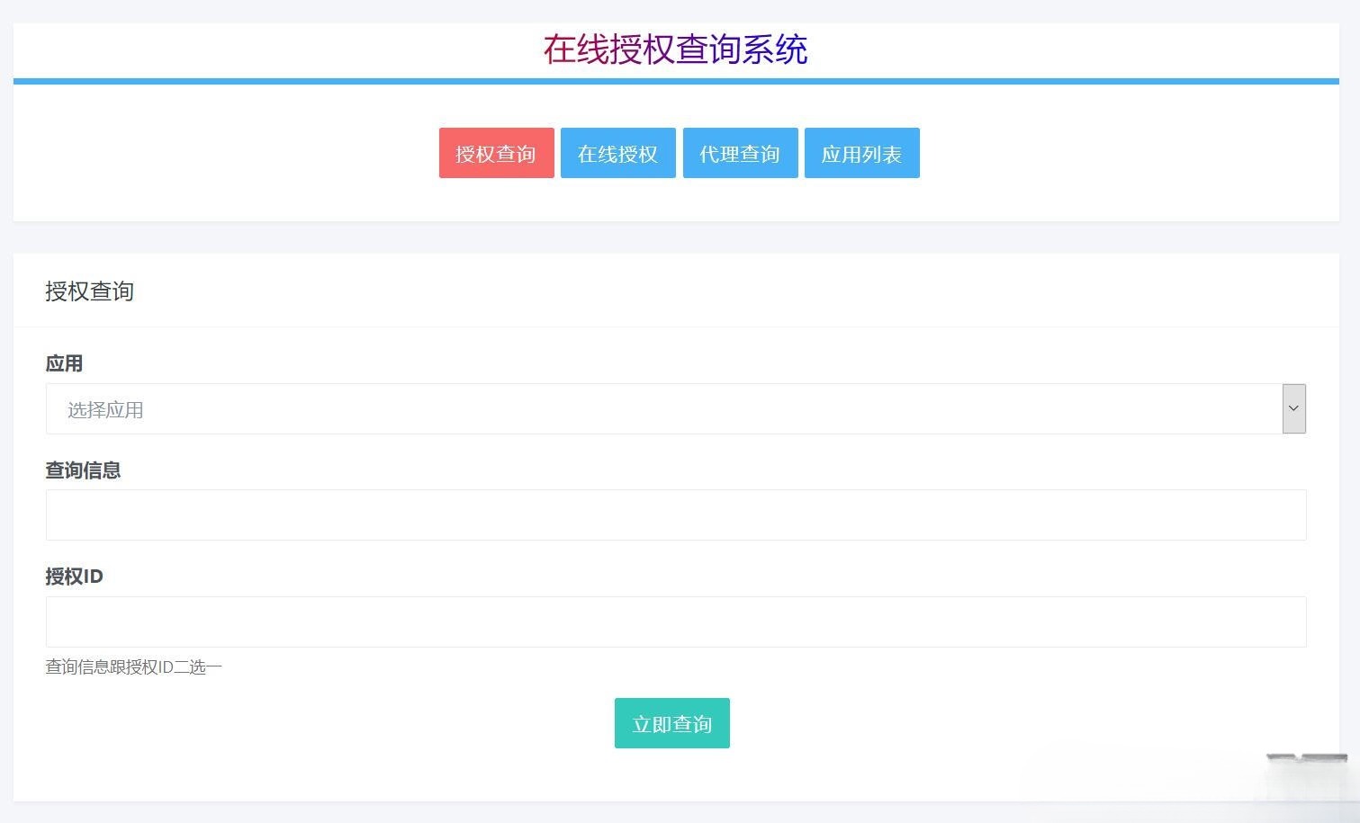
Task: Click the 查询信息跟授权ID二选一 hint text
Action: coord(133,666)
